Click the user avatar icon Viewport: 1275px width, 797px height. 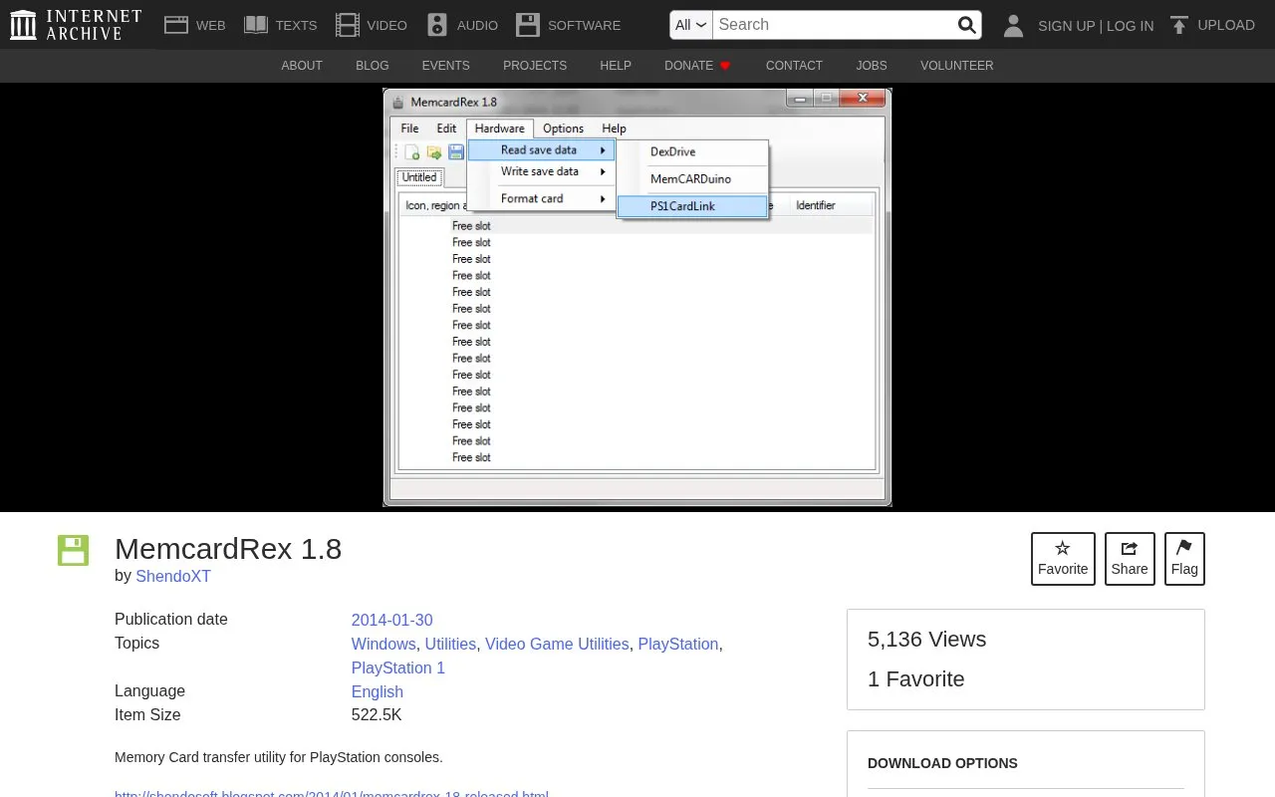[x=1013, y=26]
